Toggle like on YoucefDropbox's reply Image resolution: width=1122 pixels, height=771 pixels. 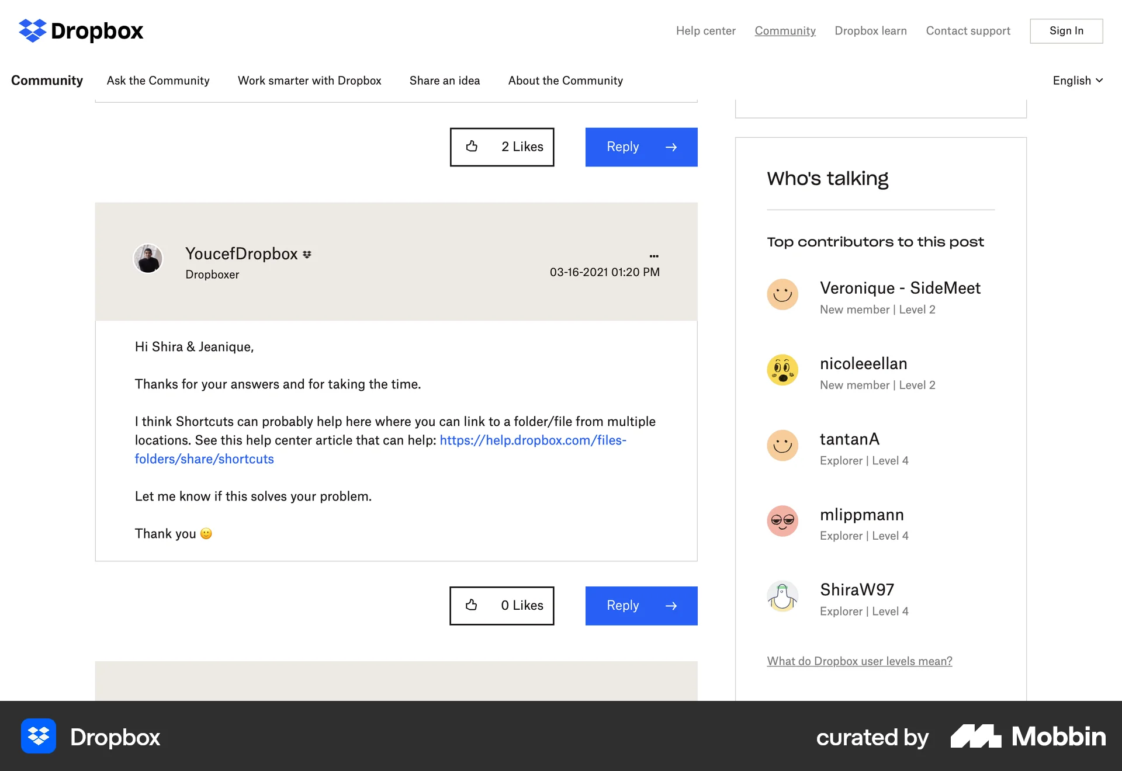[501, 606]
